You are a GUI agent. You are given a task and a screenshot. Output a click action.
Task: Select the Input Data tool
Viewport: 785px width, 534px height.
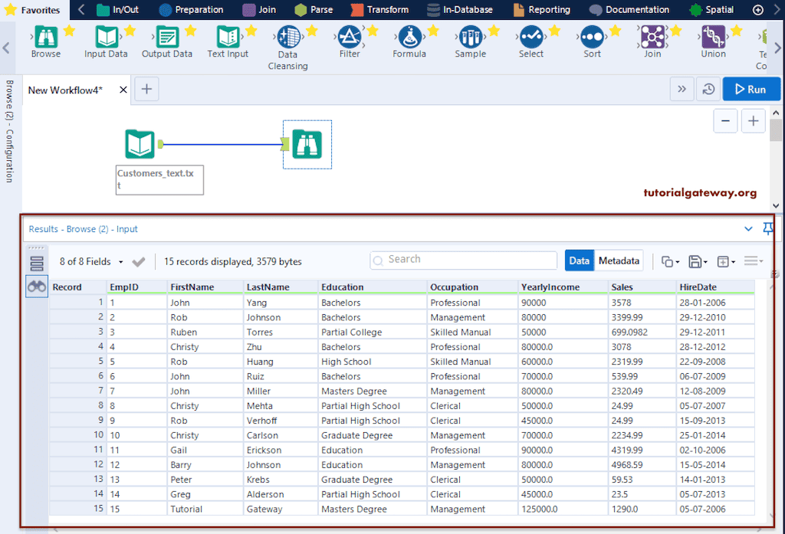pyautogui.click(x=106, y=38)
